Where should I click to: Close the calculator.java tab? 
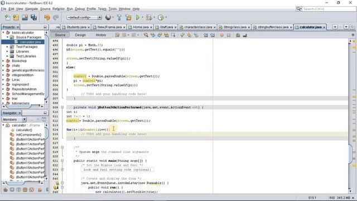click(x=324, y=27)
